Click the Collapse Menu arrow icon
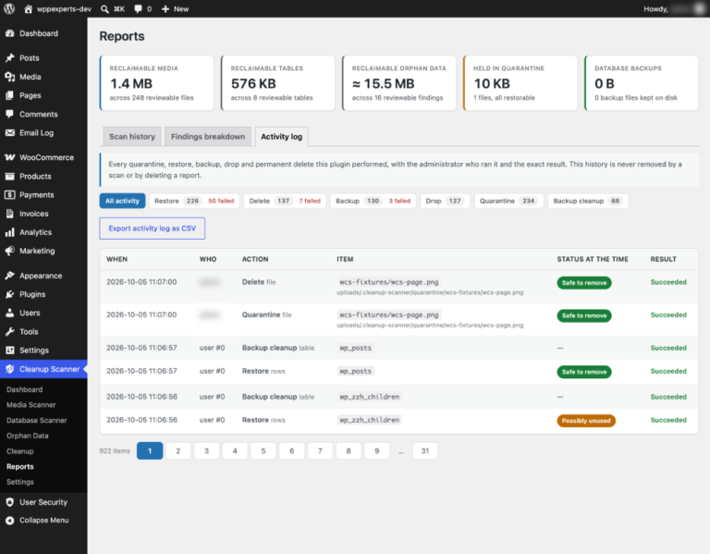Image resolution: width=710 pixels, height=554 pixels. tap(9, 520)
